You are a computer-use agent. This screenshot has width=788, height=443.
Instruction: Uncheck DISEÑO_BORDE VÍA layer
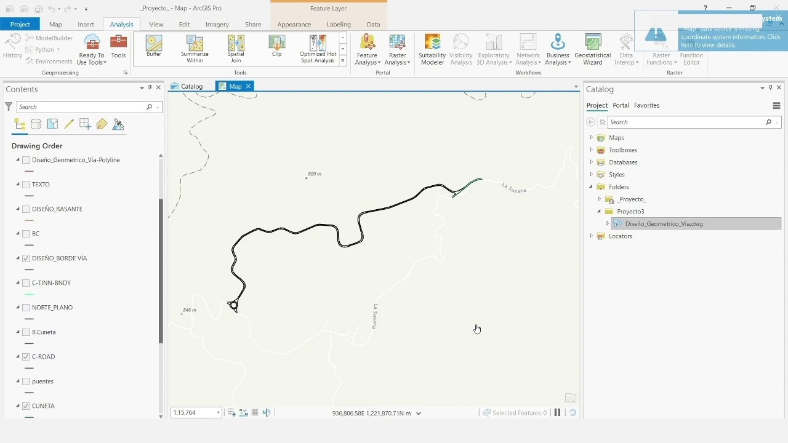point(26,258)
